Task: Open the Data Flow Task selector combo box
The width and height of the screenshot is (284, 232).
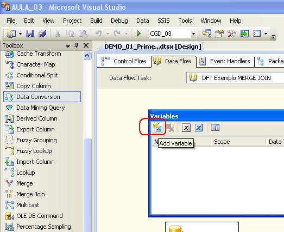Action: 235,78
